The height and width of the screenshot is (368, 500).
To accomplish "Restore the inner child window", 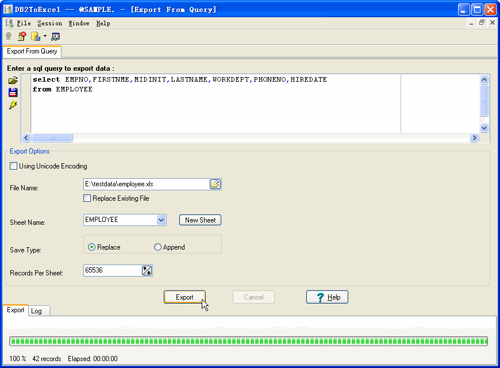I will point(482,23).
